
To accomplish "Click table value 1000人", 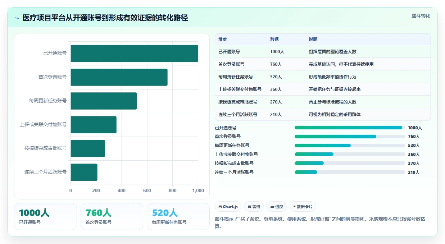I will [277, 52].
